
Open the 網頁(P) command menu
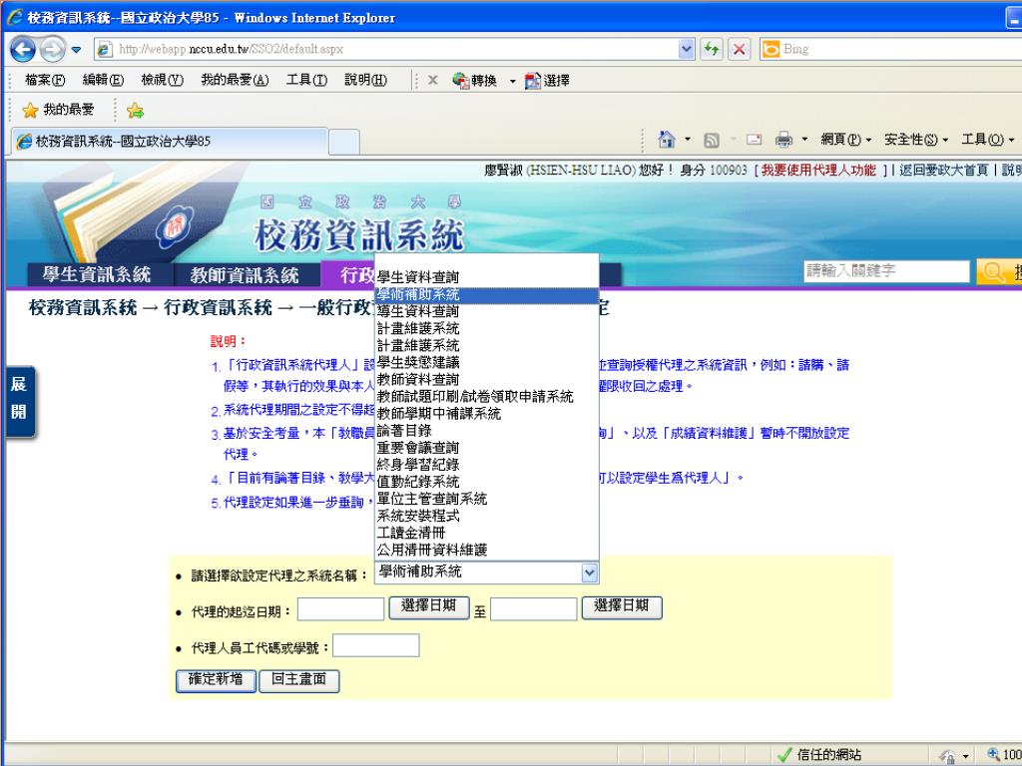click(x=845, y=140)
